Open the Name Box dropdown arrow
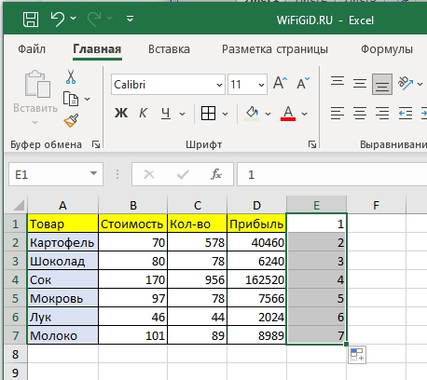Image resolution: width=427 pixels, height=380 pixels. point(93,173)
